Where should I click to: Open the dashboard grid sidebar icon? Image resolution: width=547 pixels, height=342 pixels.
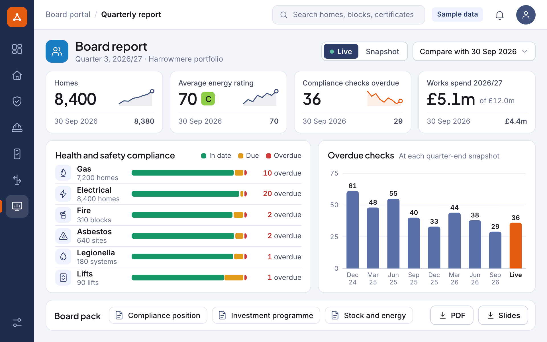click(x=17, y=49)
